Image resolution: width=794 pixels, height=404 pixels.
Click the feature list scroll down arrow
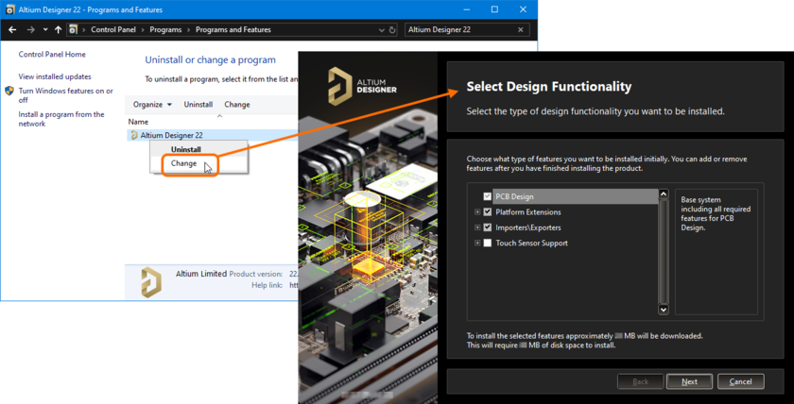(664, 309)
